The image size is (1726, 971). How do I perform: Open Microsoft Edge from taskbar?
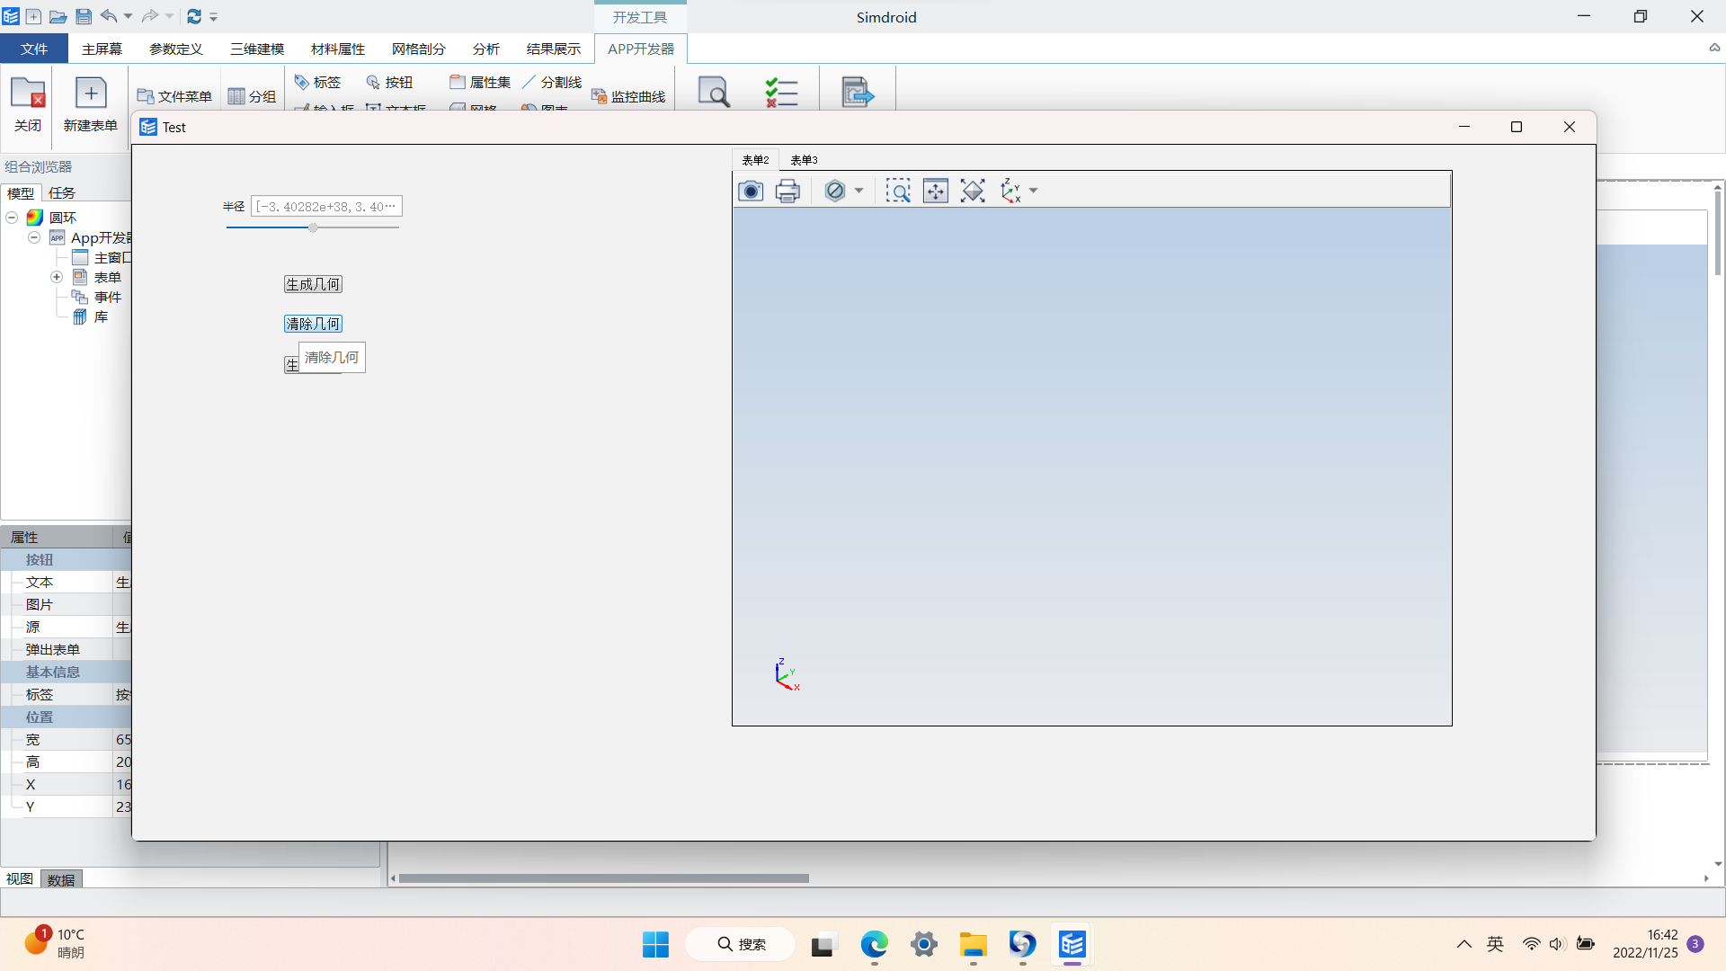[874, 944]
